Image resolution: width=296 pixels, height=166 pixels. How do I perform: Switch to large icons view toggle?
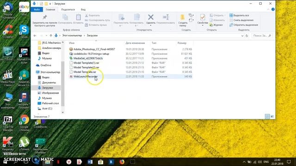click(272, 117)
